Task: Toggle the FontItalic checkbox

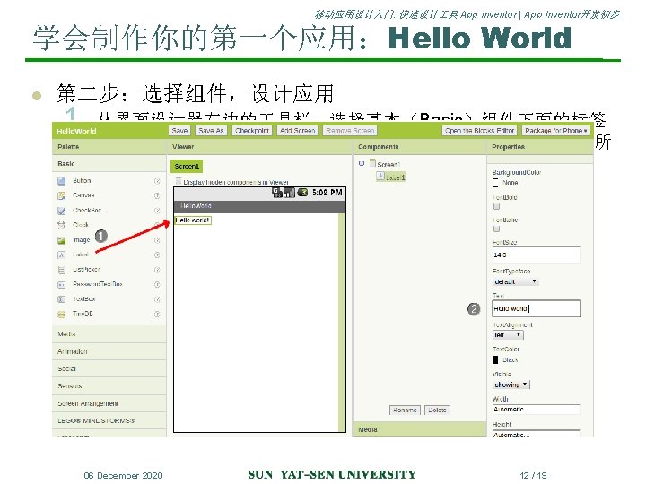Action: pos(496,229)
